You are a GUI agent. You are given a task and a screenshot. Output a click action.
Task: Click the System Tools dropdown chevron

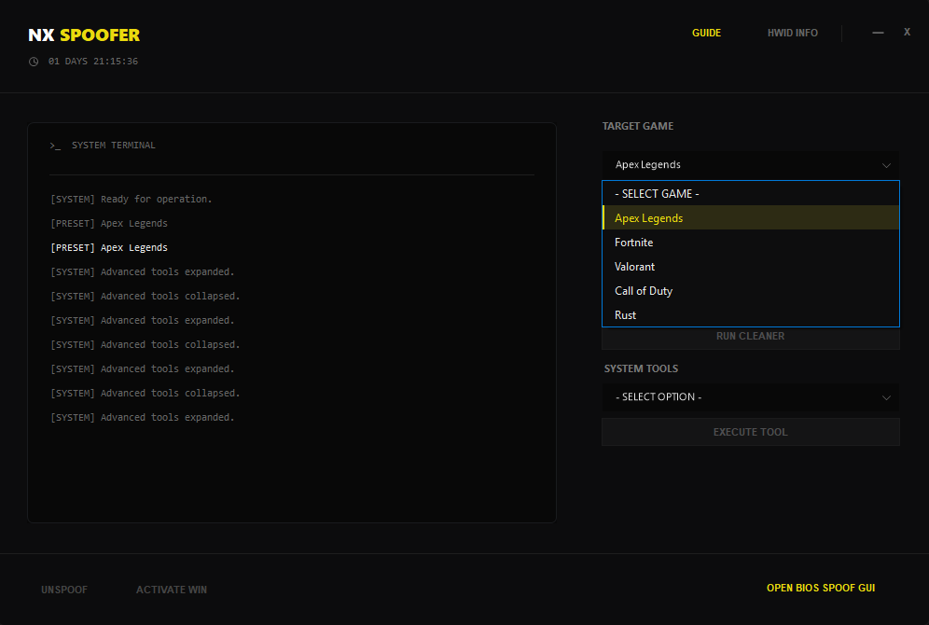click(886, 397)
